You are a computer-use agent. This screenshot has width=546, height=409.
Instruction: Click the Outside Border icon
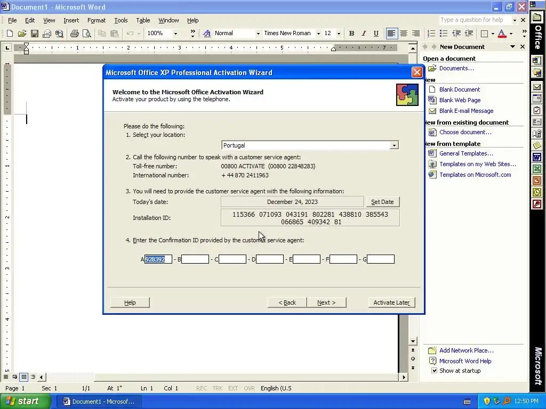click(x=484, y=34)
